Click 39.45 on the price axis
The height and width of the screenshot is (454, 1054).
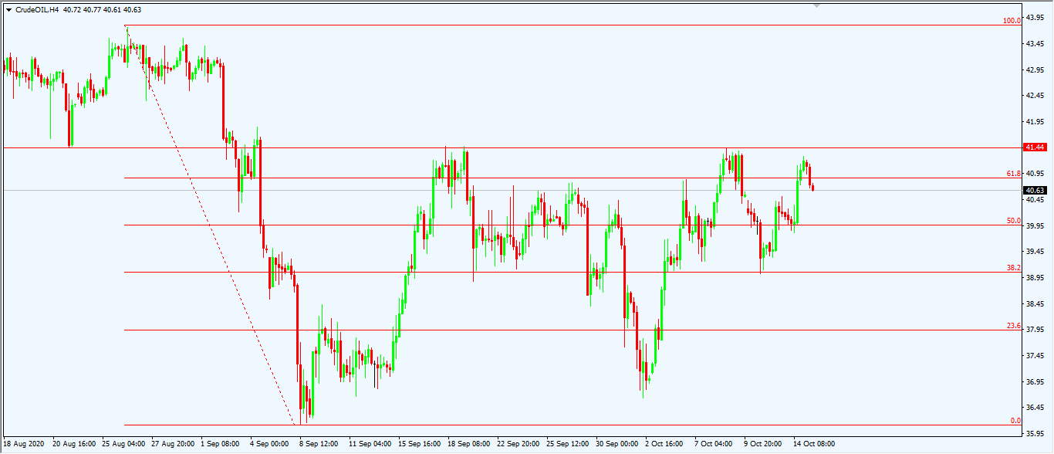pos(1035,252)
